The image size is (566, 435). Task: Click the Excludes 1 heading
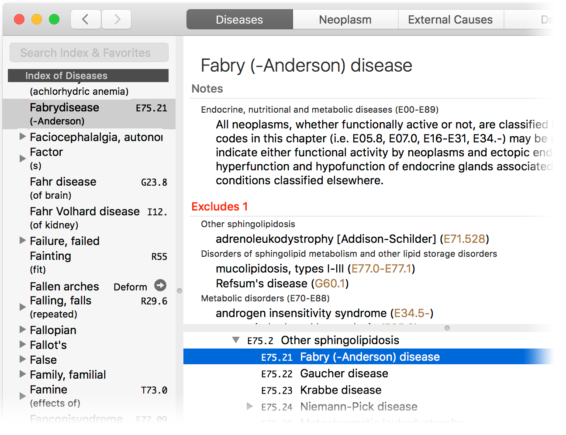220,206
